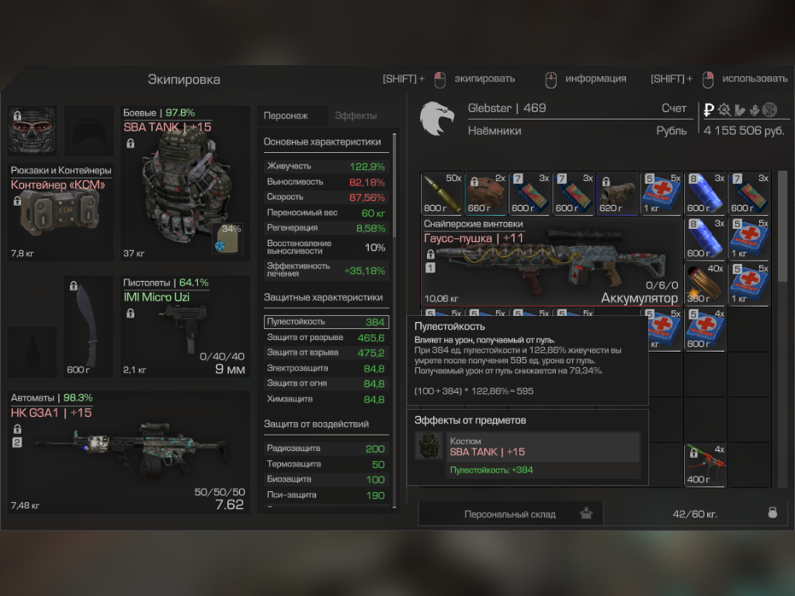This screenshot has width=795, height=596.
Task: Select the HK G3A1 assault rifle
Action: point(130,452)
